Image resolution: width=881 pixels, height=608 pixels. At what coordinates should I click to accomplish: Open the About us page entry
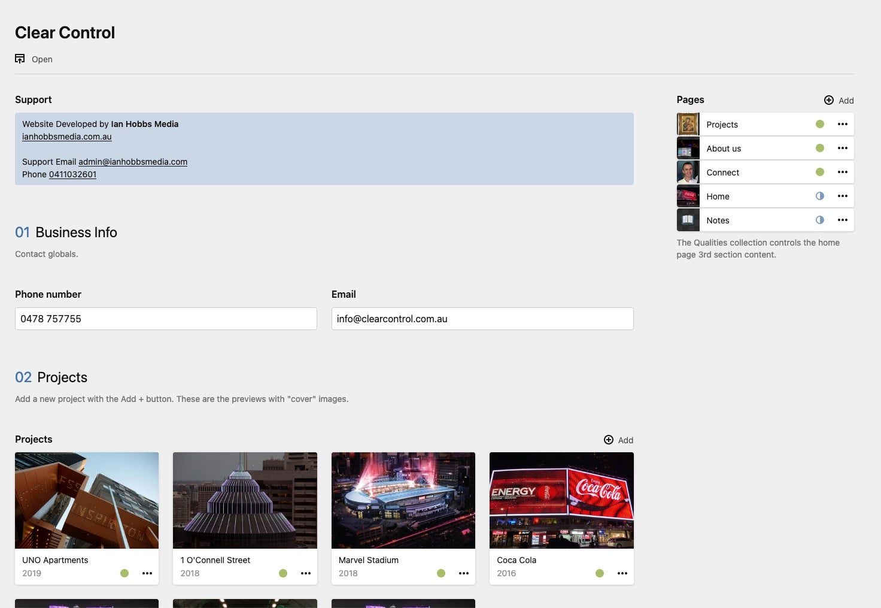pos(765,148)
